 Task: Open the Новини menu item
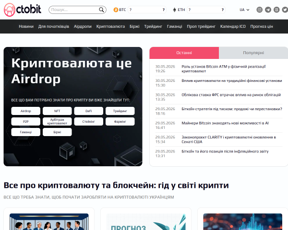click(x=26, y=26)
